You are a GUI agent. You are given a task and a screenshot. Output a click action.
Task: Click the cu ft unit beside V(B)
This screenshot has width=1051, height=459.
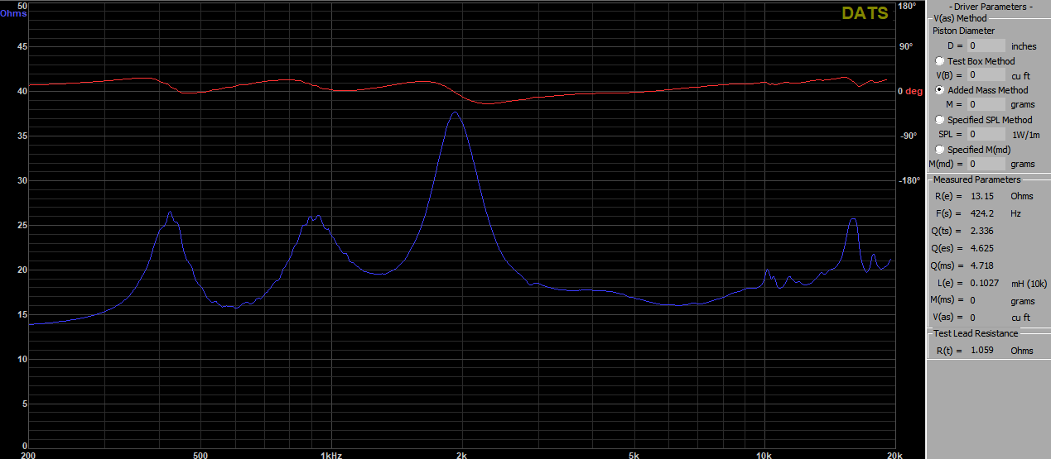pos(1020,76)
